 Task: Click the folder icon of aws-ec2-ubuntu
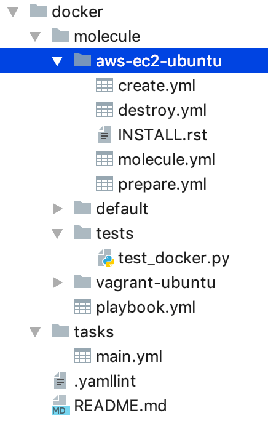(82, 60)
